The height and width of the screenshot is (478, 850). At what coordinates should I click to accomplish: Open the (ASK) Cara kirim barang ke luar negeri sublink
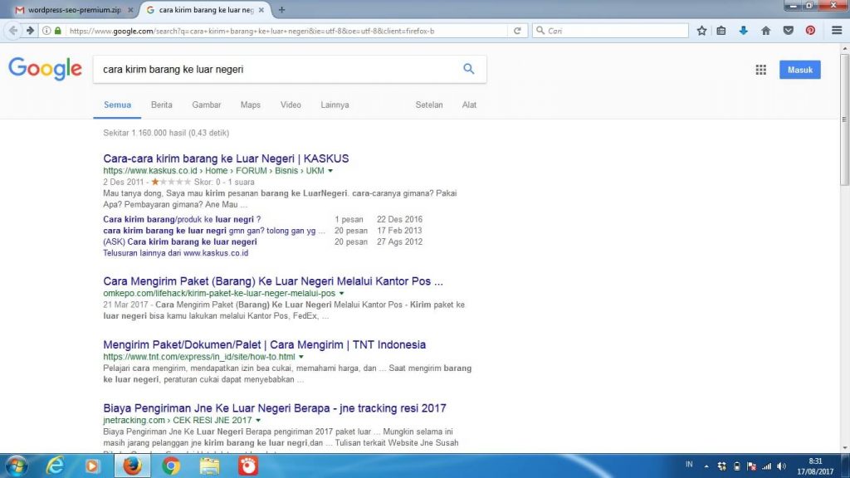click(x=180, y=241)
